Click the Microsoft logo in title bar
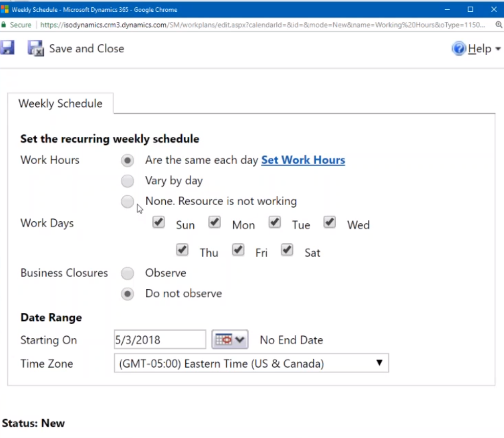The width and height of the screenshot is (504, 438). 5,9
